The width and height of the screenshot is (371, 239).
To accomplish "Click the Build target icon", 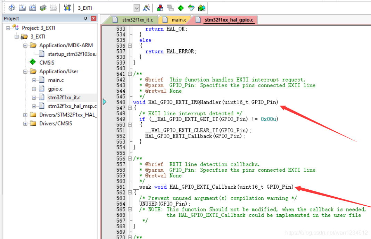I will pos(23,8).
